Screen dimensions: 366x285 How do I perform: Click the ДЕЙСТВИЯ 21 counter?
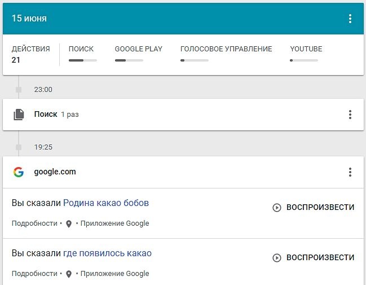point(30,54)
